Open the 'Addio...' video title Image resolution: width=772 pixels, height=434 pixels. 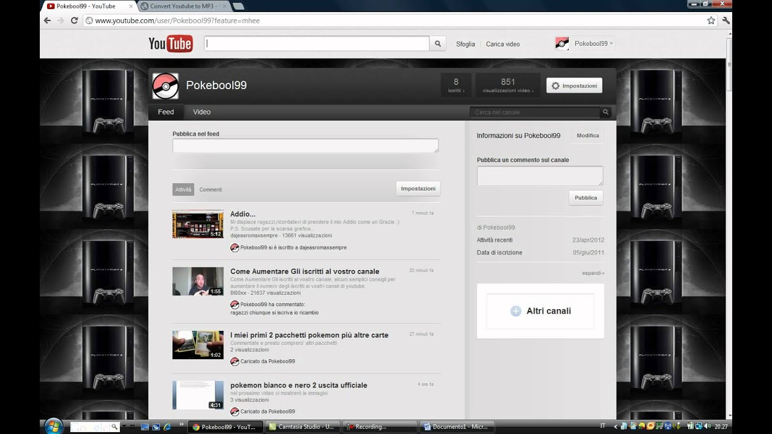[242, 214]
